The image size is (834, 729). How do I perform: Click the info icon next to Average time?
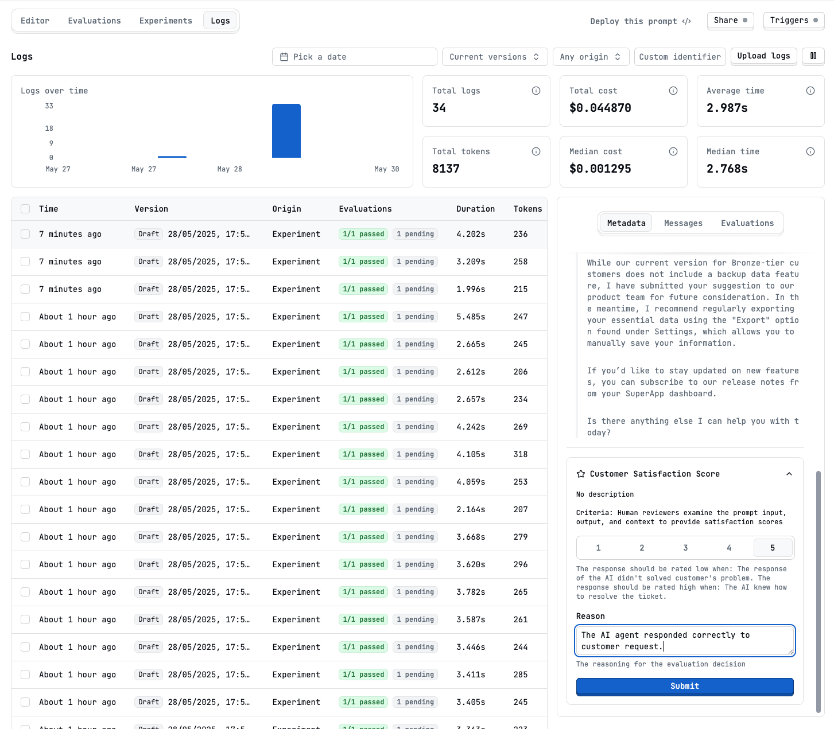(810, 90)
